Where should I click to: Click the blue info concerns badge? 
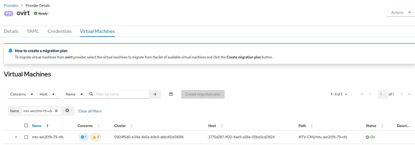pos(83,137)
